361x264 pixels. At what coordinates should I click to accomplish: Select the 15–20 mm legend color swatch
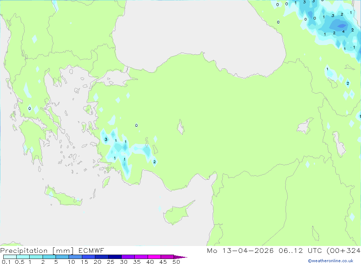pyautogui.click(x=89, y=257)
